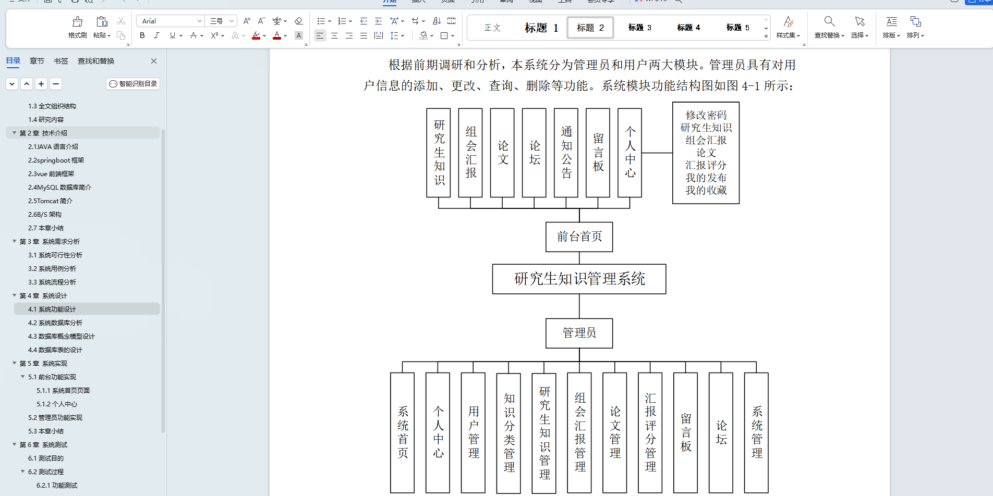Viewport: 993px width, 496px height.
Task: Click the numbered list icon
Action: point(342,21)
